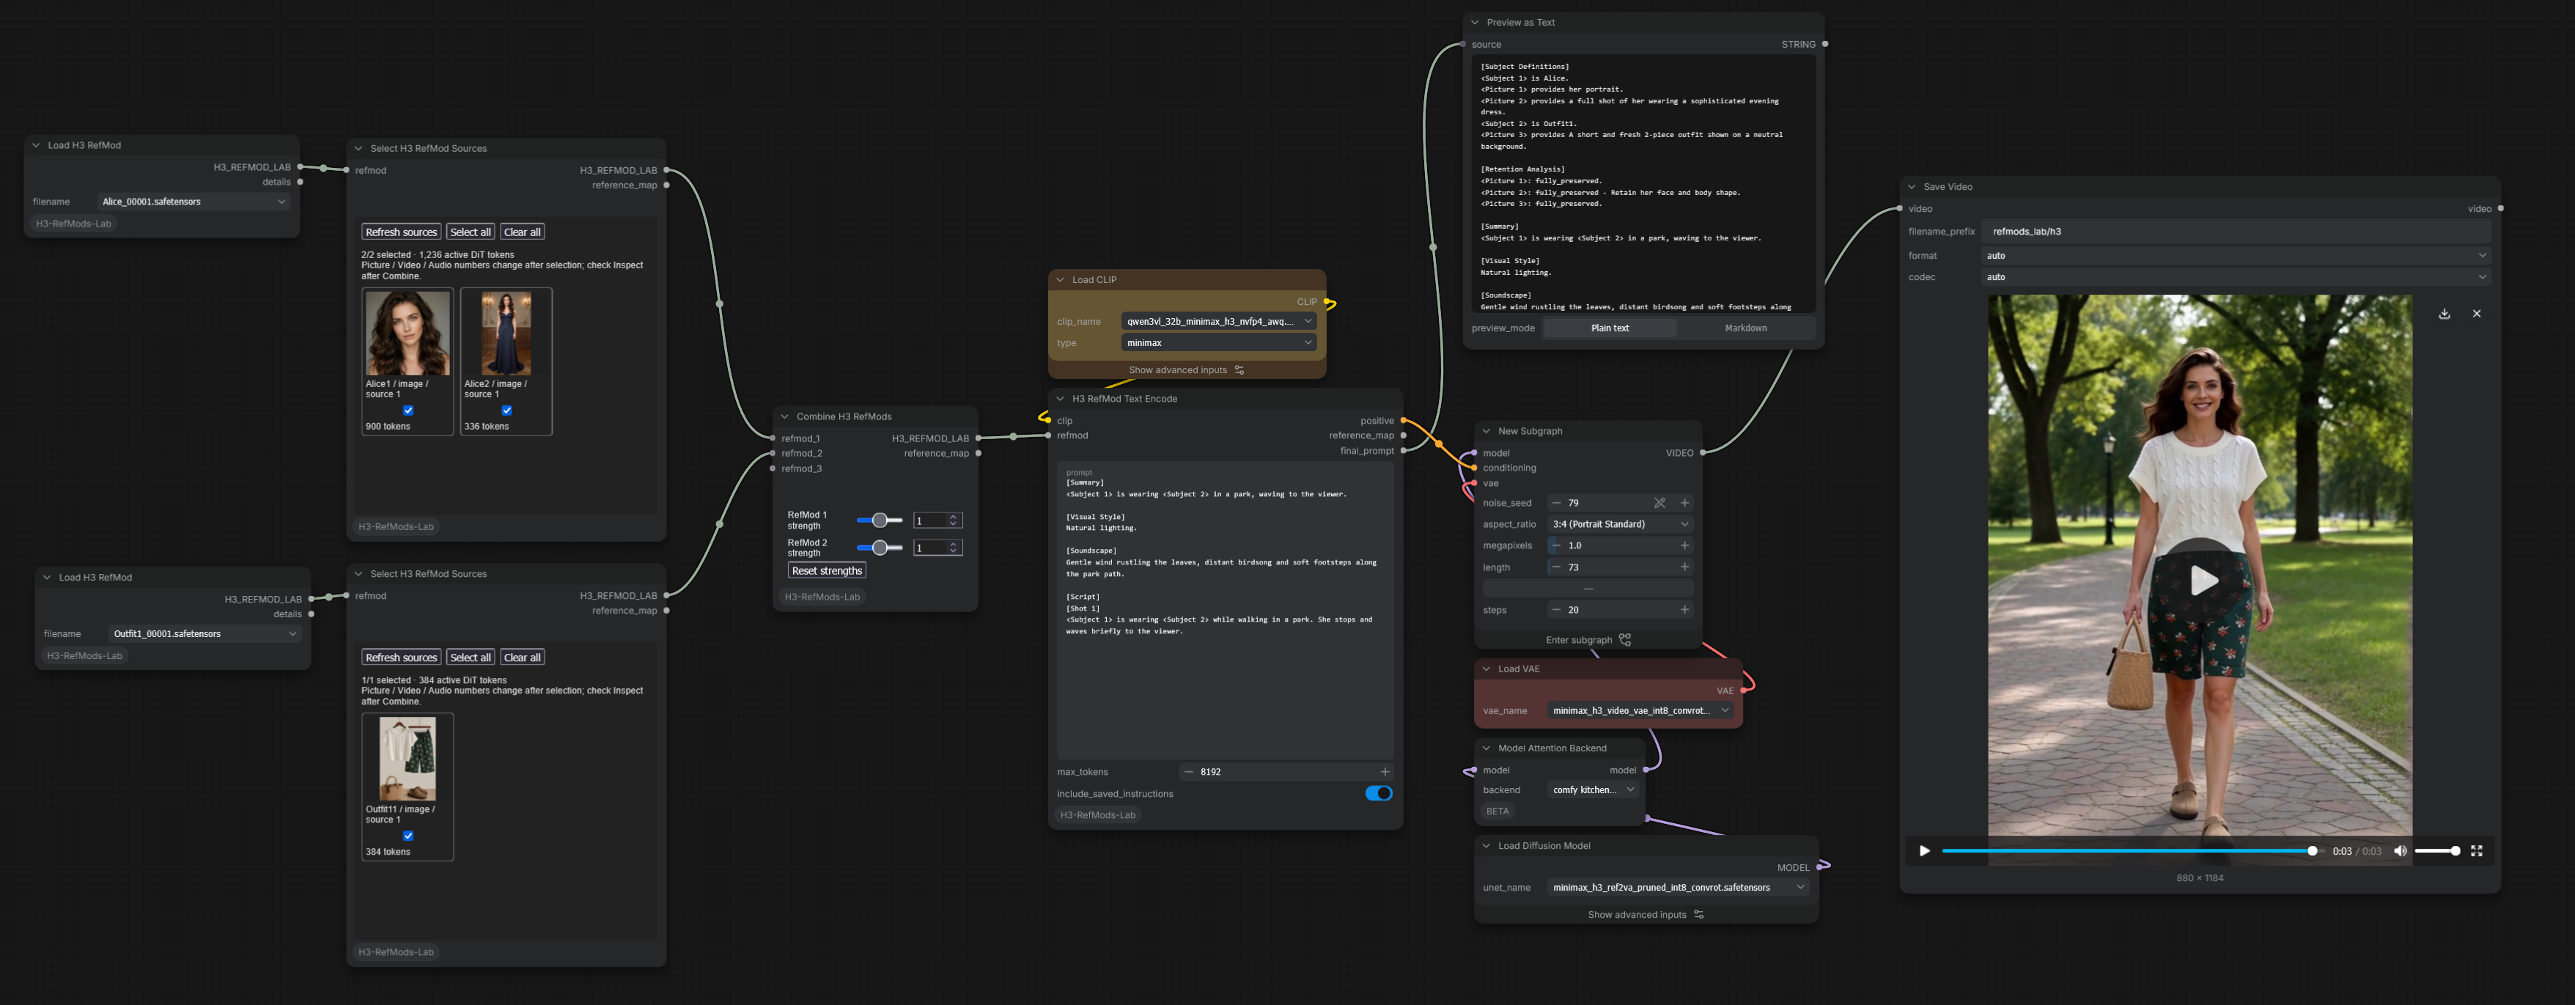Click the Enter subgraph icon

[1625, 640]
